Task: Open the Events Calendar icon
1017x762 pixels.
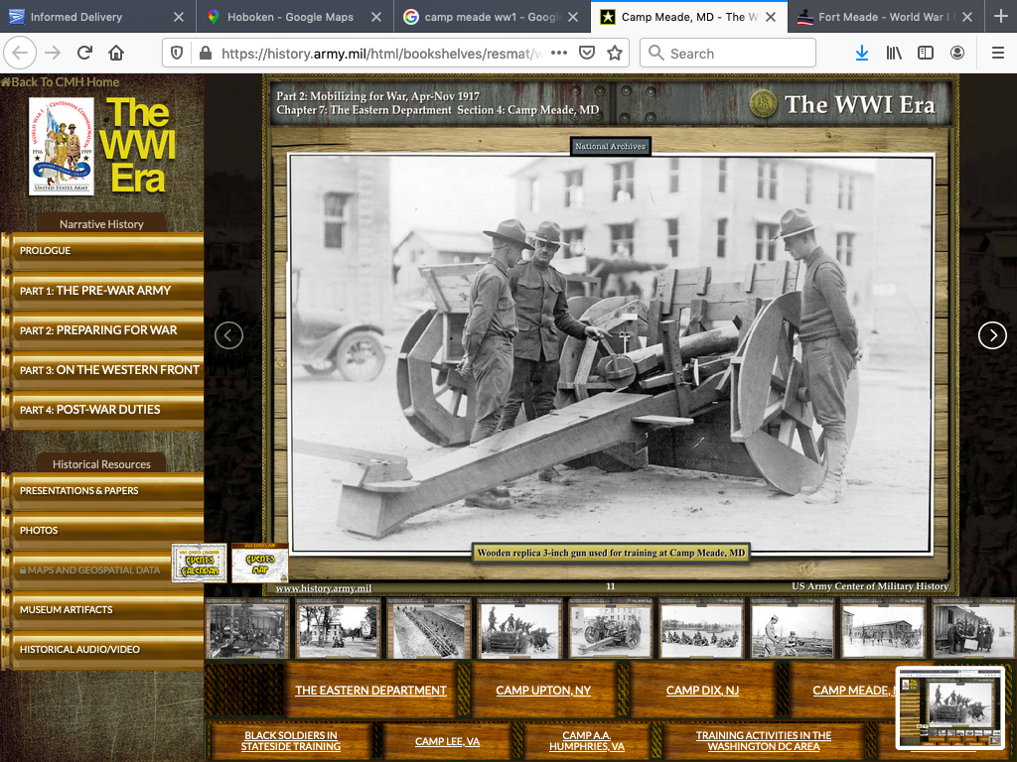Action: click(201, 564)
